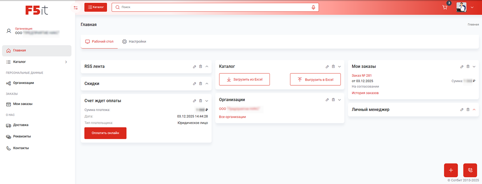Click Загрузить из Excel button
482x184 pixels.
(x=245, y=80)
